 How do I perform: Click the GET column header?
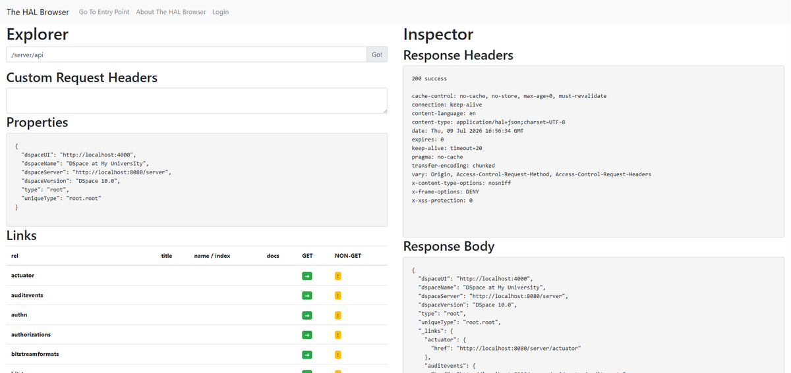307,256
